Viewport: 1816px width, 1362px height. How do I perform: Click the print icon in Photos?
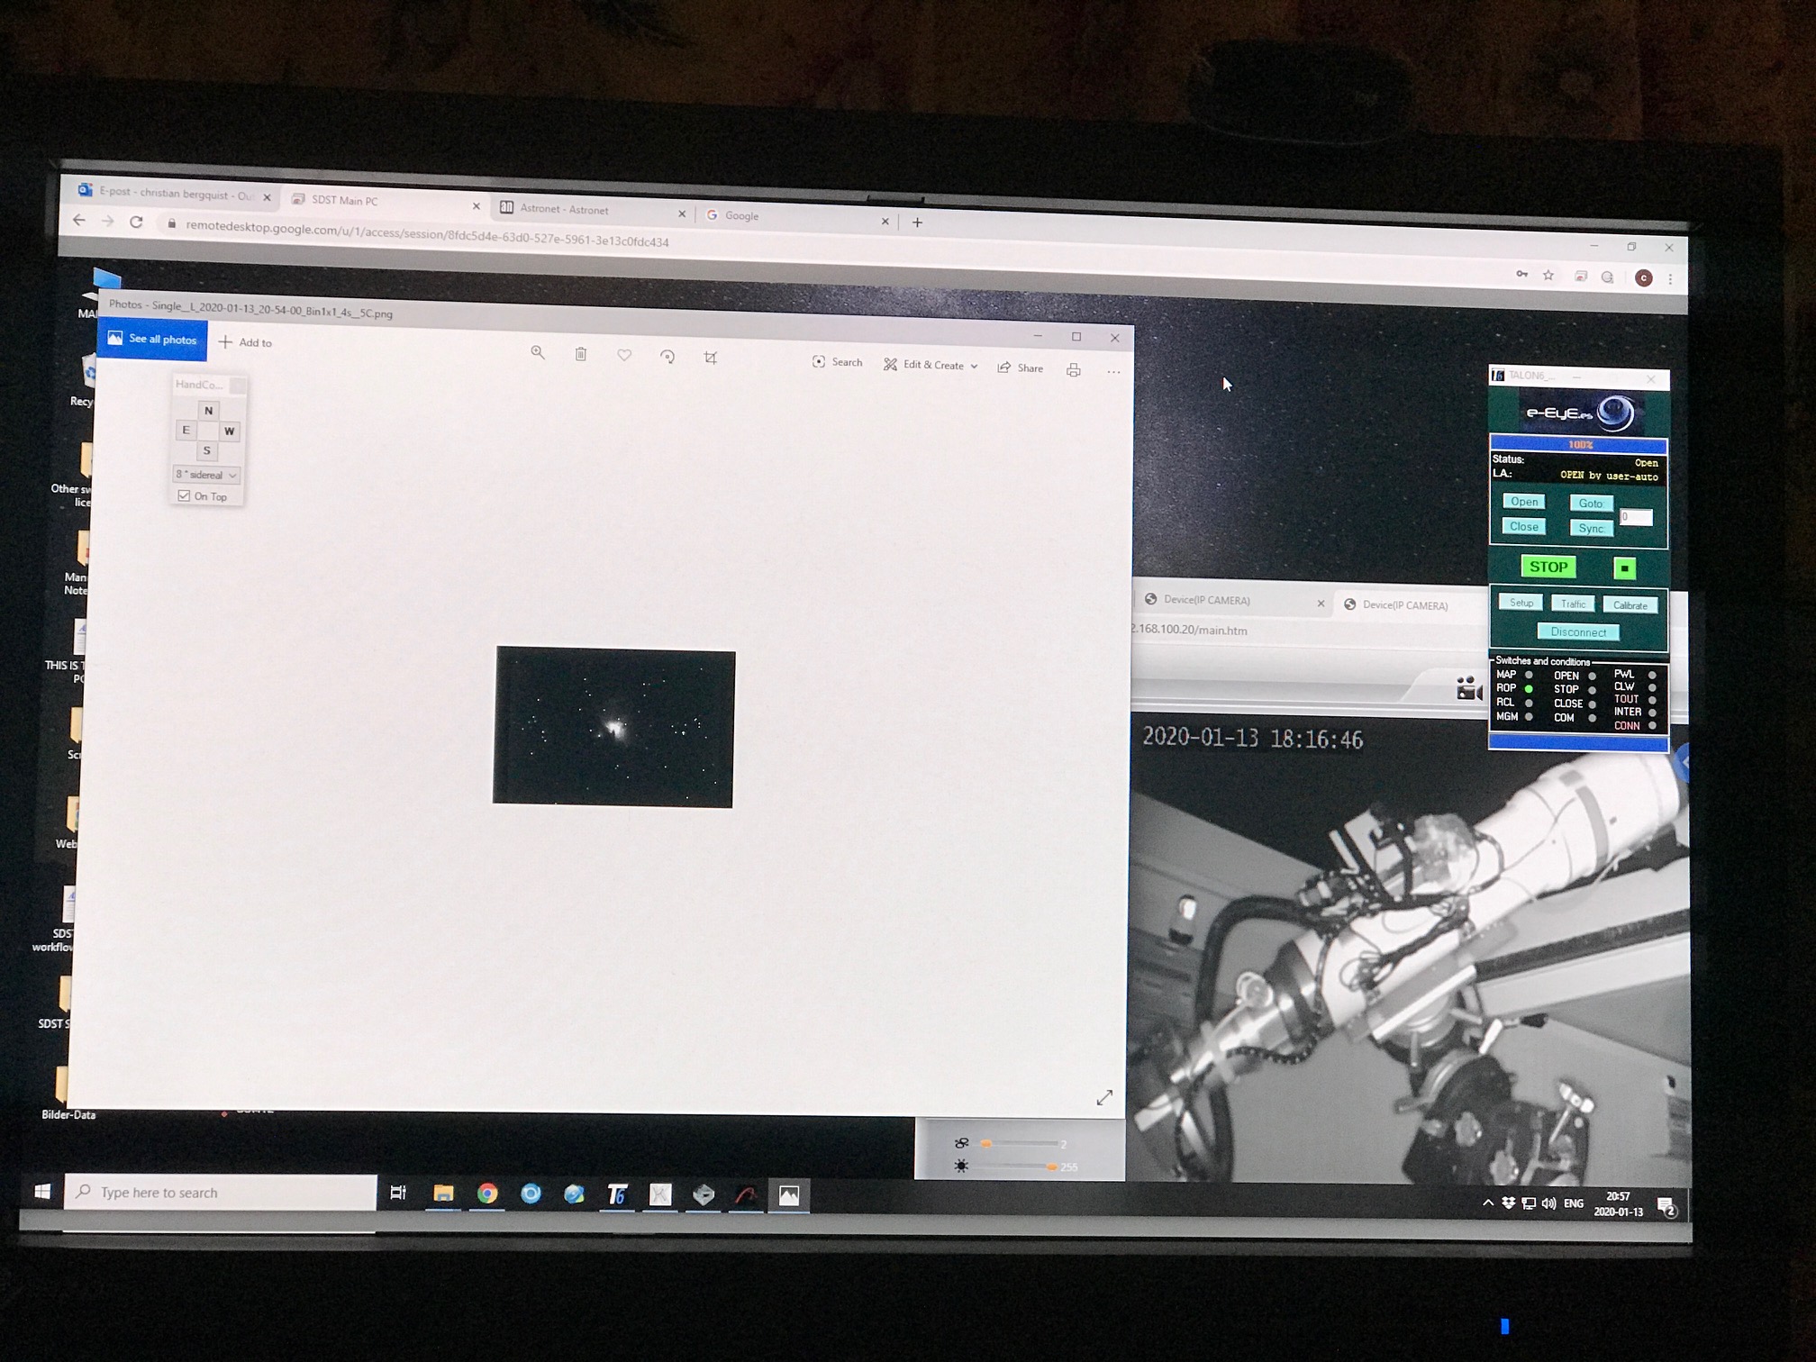pyautogui.click(x=1073, y=370)
